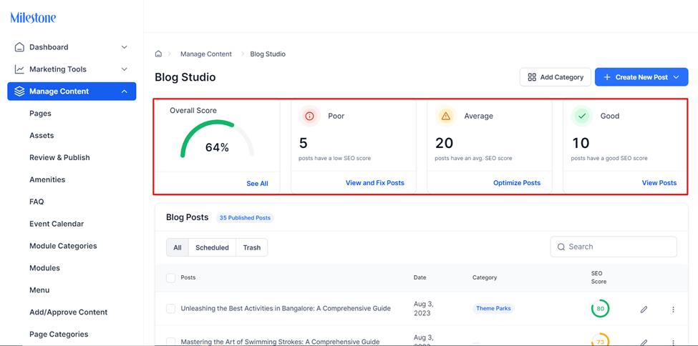Check the Bangalore activities post checkbox
The width and height of the screenshot is (698, 346).
coord(170,309)
